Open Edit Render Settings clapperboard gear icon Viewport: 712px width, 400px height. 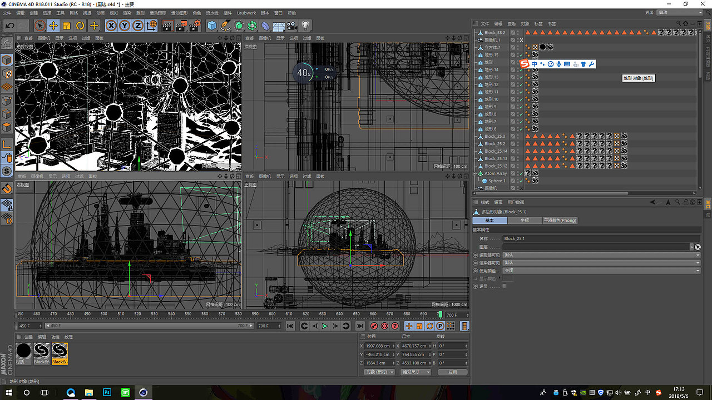pos(195,26)
